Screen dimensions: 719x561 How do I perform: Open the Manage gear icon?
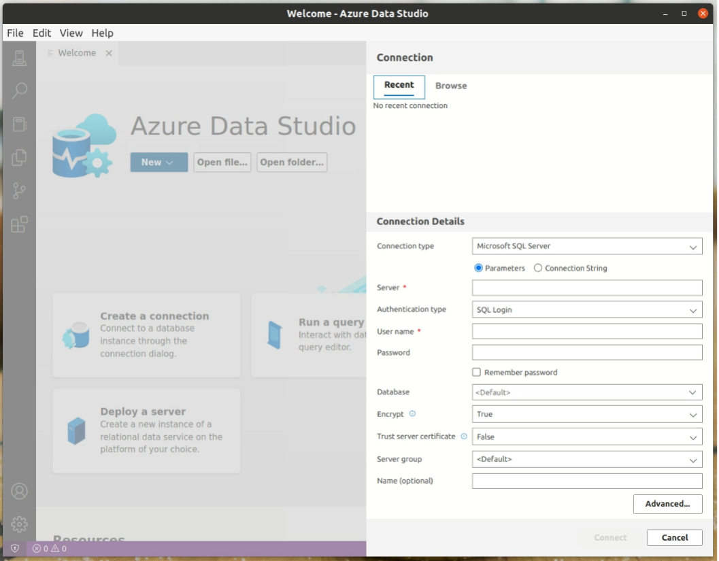[19, 524]
